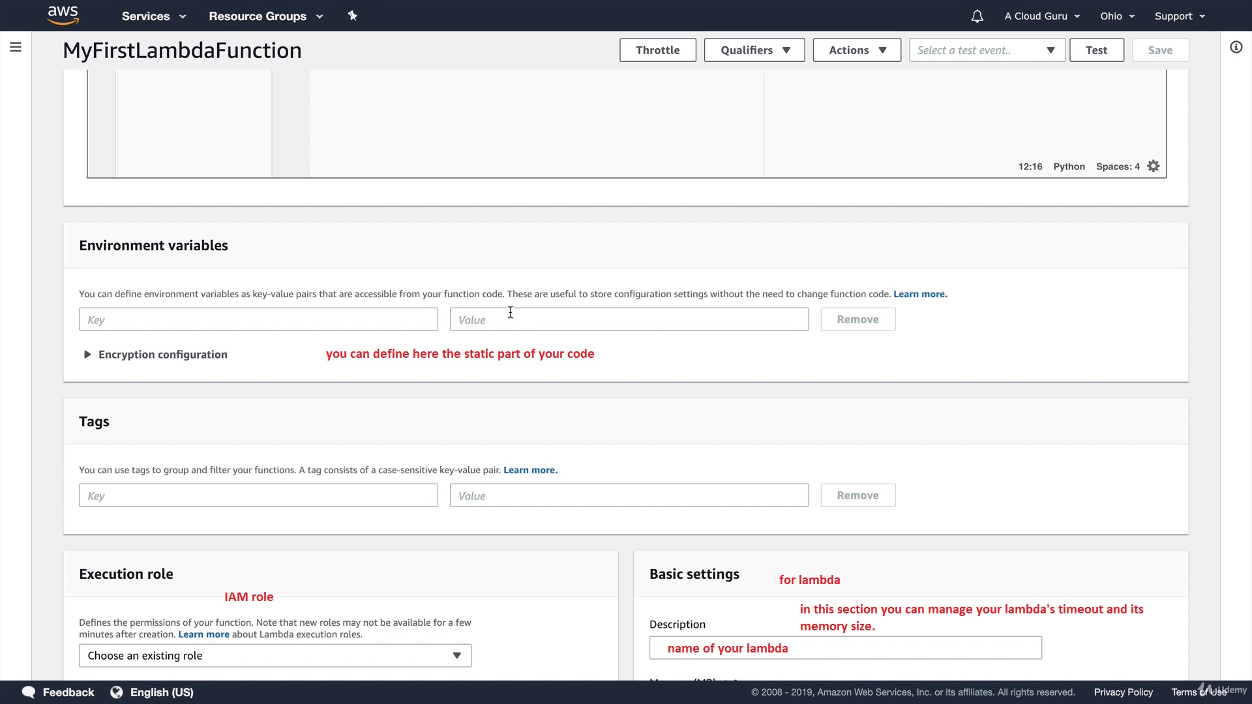Screen dimensions: 1252x704
Task: Open the hamburger side navigation menu
Action: tap(16, 47)
